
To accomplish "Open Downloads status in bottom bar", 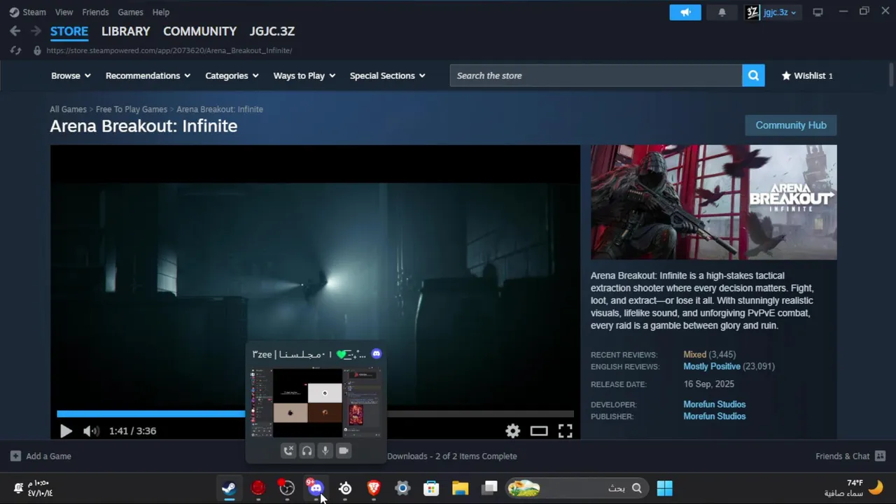I will point(451,456).
